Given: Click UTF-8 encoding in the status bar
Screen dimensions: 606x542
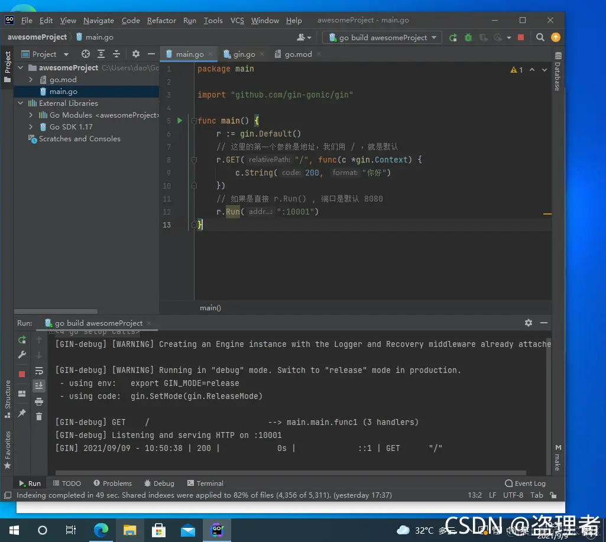Looking at the screenshot, I should [x=513, y=495].
